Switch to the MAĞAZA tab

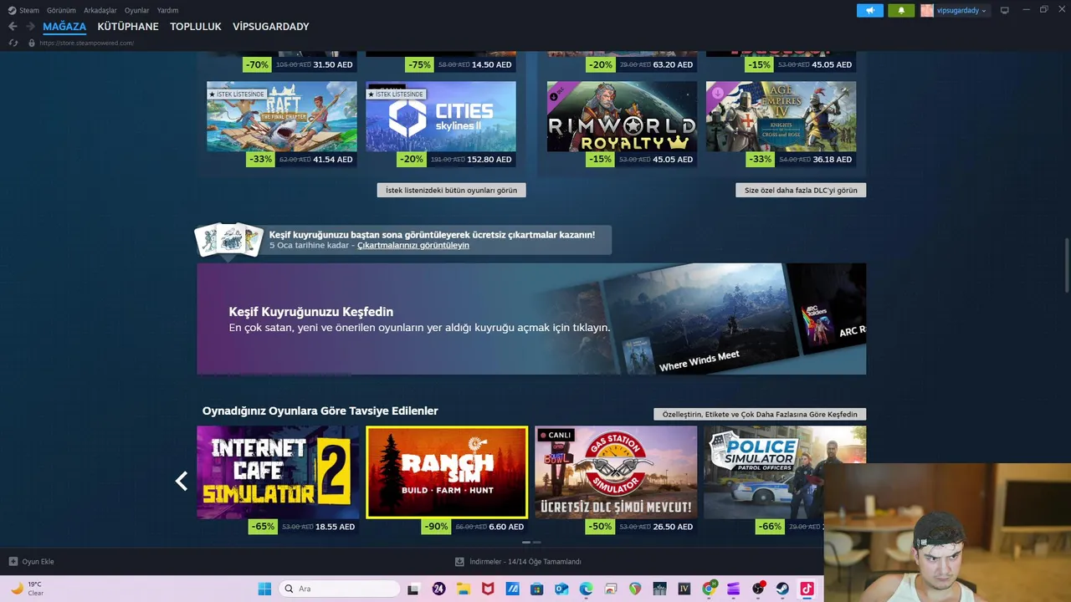(x=64, y=27)
